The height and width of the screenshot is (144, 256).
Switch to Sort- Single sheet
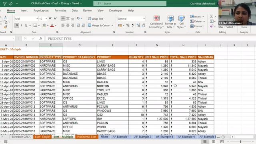click(42, 137)
